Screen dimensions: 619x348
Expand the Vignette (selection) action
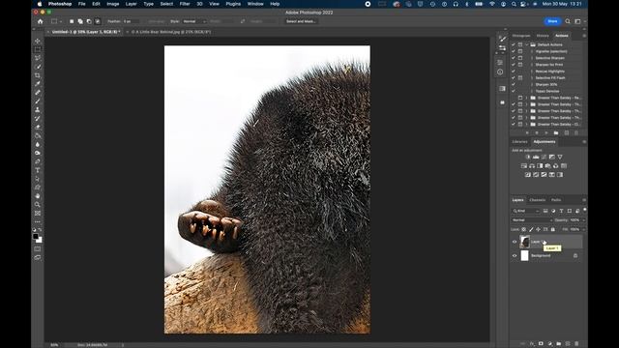click(x=532, y=51)
